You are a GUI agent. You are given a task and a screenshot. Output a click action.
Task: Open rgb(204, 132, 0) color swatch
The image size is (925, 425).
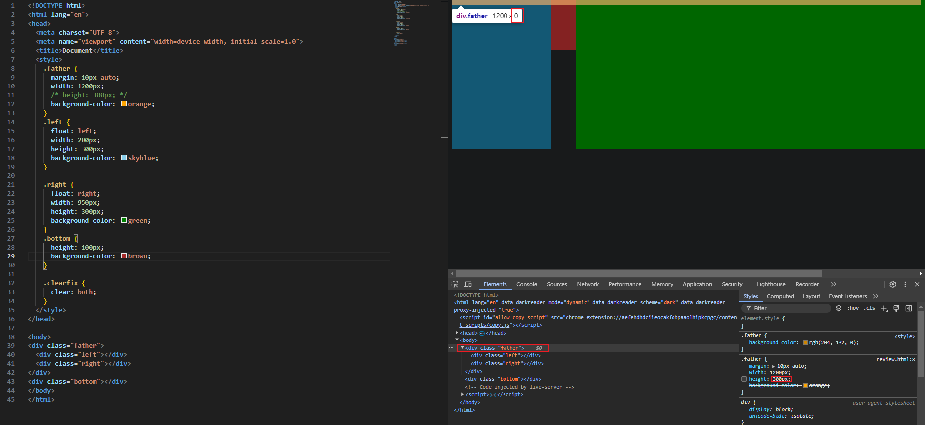pyautogui.click(x=805, y=343)
